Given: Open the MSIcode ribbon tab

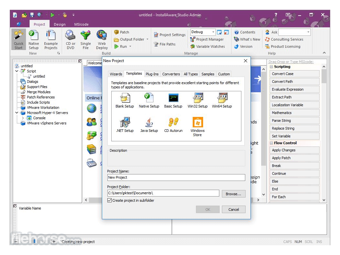Looking at the screenshot, I should (x=81, y=24).
